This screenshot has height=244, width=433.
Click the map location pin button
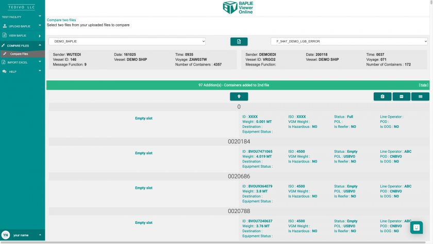click(239, 96)
